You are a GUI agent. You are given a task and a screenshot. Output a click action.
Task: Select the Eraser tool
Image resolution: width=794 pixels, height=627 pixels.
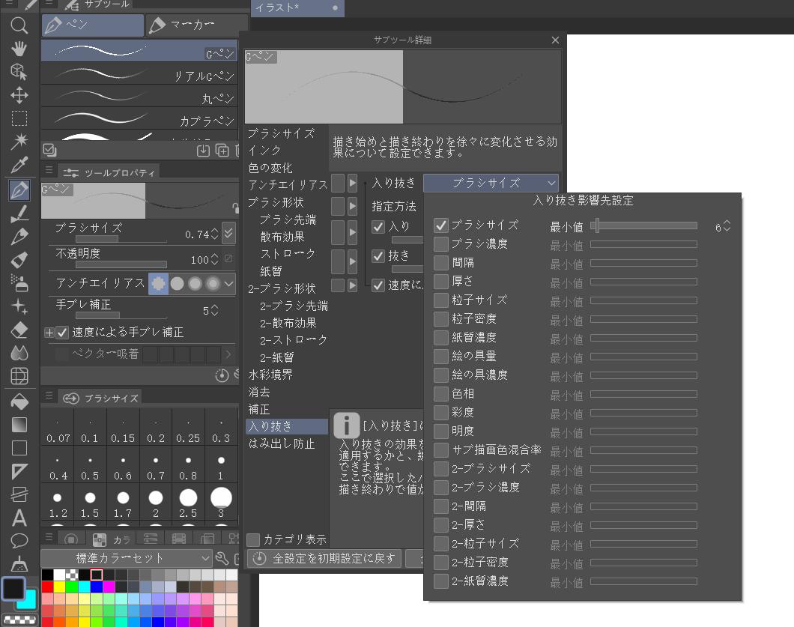coord(19,330)
